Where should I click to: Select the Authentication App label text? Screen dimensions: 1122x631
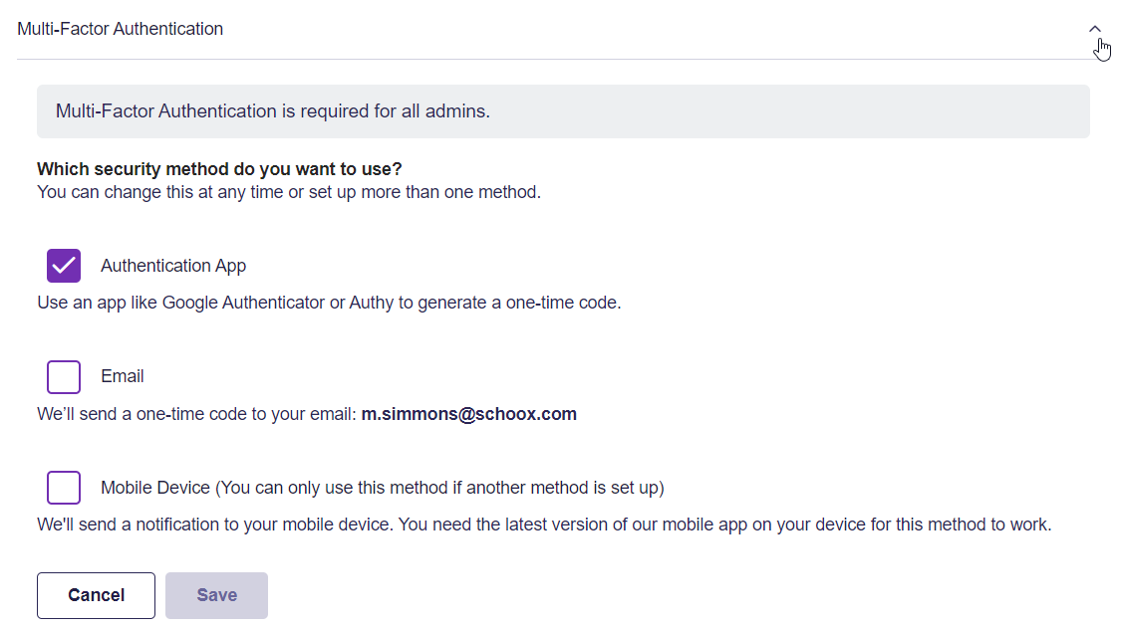coord(173,266)
